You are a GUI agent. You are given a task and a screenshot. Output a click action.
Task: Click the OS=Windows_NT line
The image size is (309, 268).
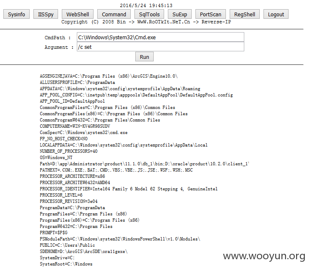56,158
